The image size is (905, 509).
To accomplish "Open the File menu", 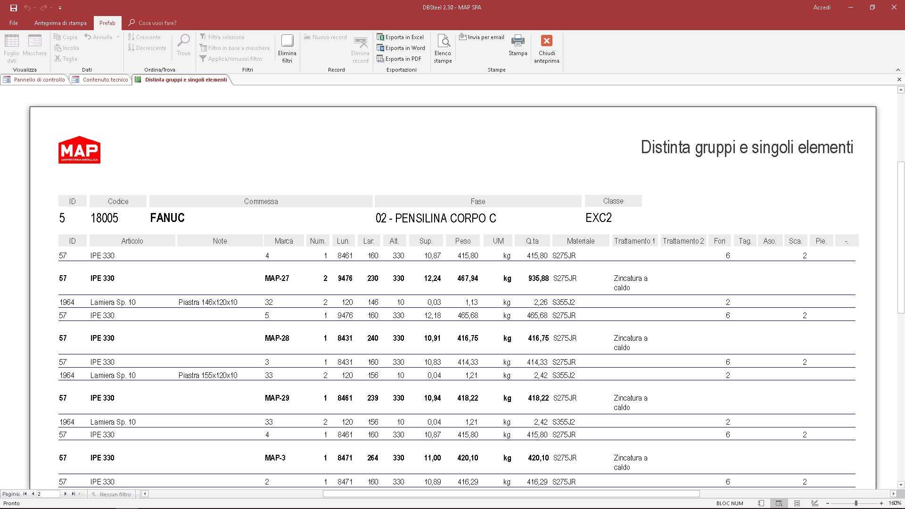I will click(14, 23).
